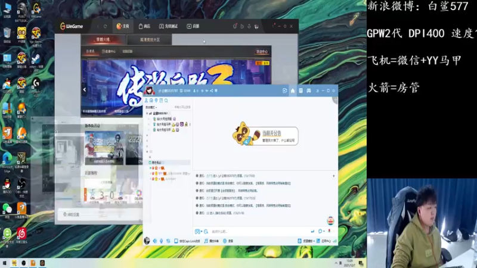Image resolution: width=477 pixels, height=268 pixels.
Task: Open YY video play panel icon
Action: (285, 91)
